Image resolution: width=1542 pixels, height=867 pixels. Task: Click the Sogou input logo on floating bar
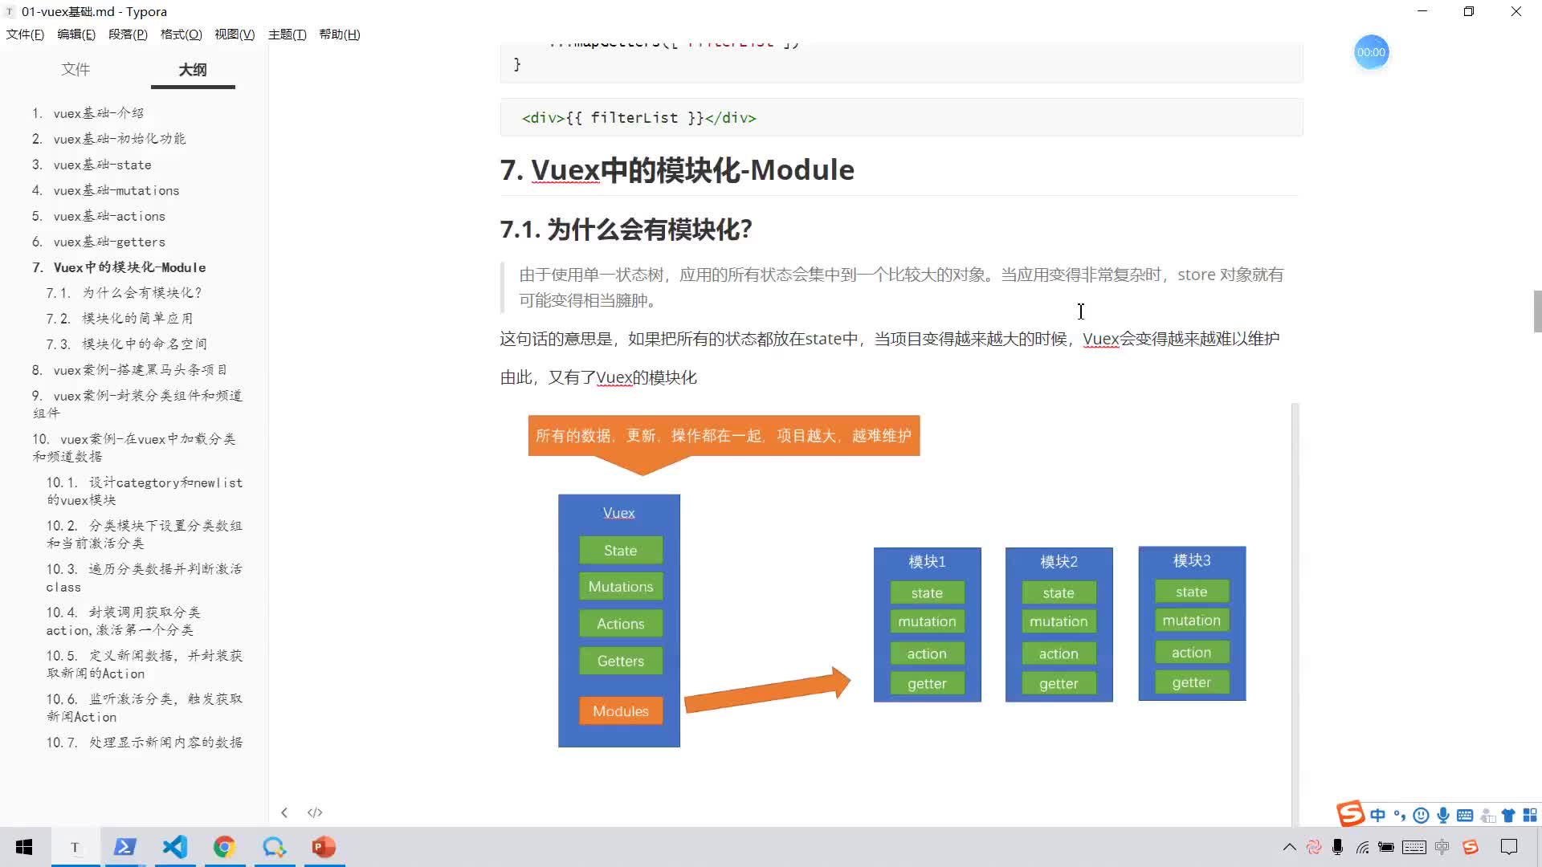[1351, 813]
